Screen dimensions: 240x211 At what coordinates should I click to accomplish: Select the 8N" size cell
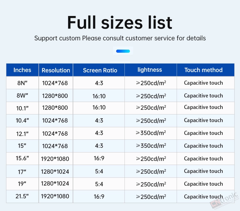point(22,83)
